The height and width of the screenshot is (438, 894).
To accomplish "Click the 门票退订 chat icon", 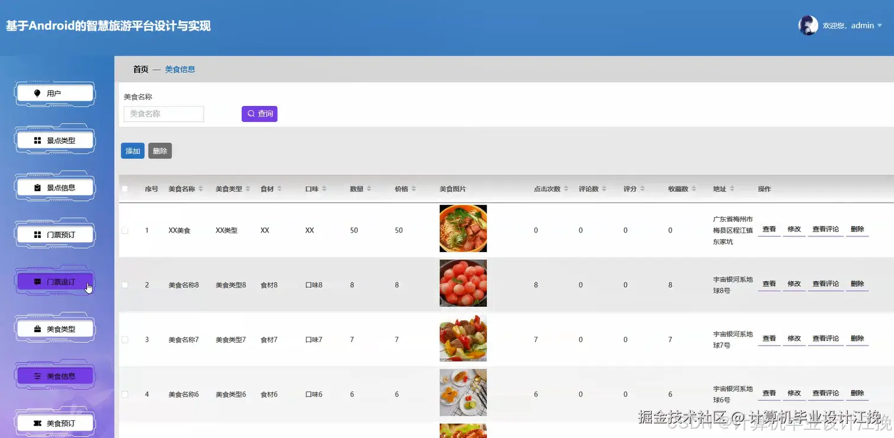I will [37, 282].
